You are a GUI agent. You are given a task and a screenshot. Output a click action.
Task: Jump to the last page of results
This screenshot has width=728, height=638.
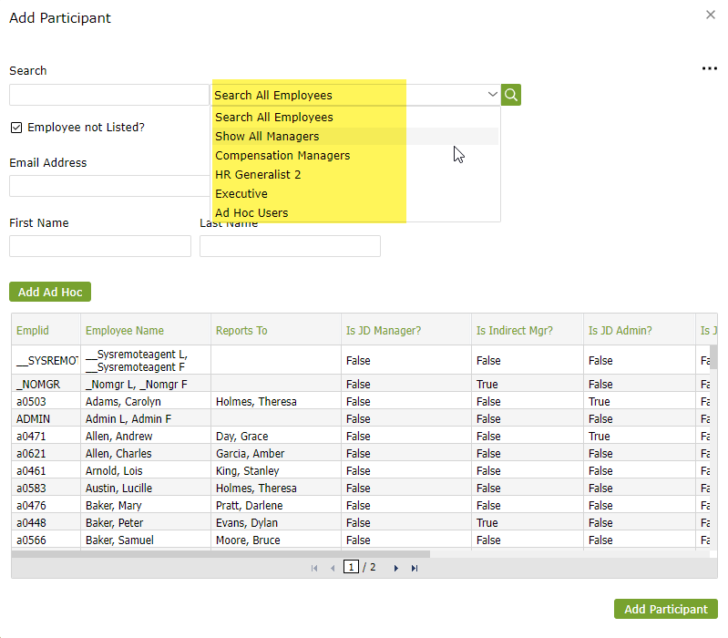pos(415,568)
